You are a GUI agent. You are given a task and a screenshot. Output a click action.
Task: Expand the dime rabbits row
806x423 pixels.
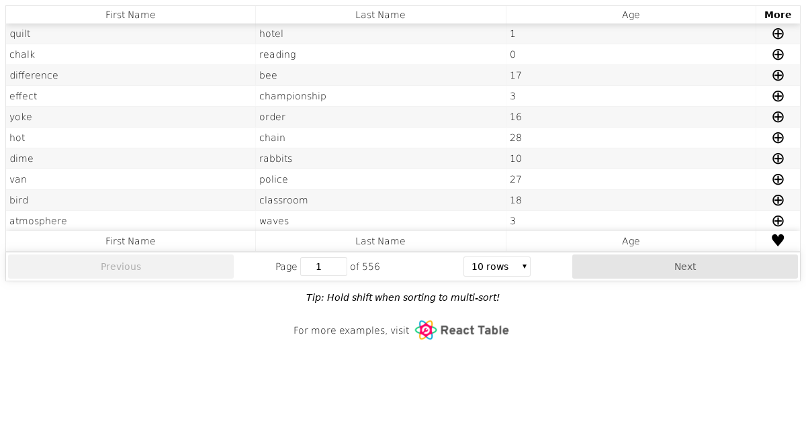[778, 158]
